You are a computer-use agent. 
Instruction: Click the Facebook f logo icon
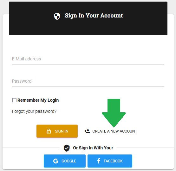99,161
